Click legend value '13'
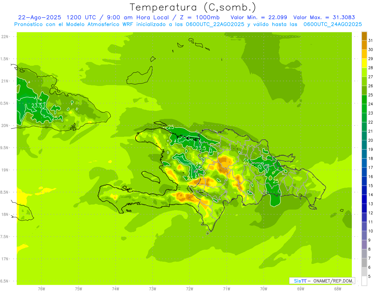This screenshot has width=379, height=293. pos(371,204)
